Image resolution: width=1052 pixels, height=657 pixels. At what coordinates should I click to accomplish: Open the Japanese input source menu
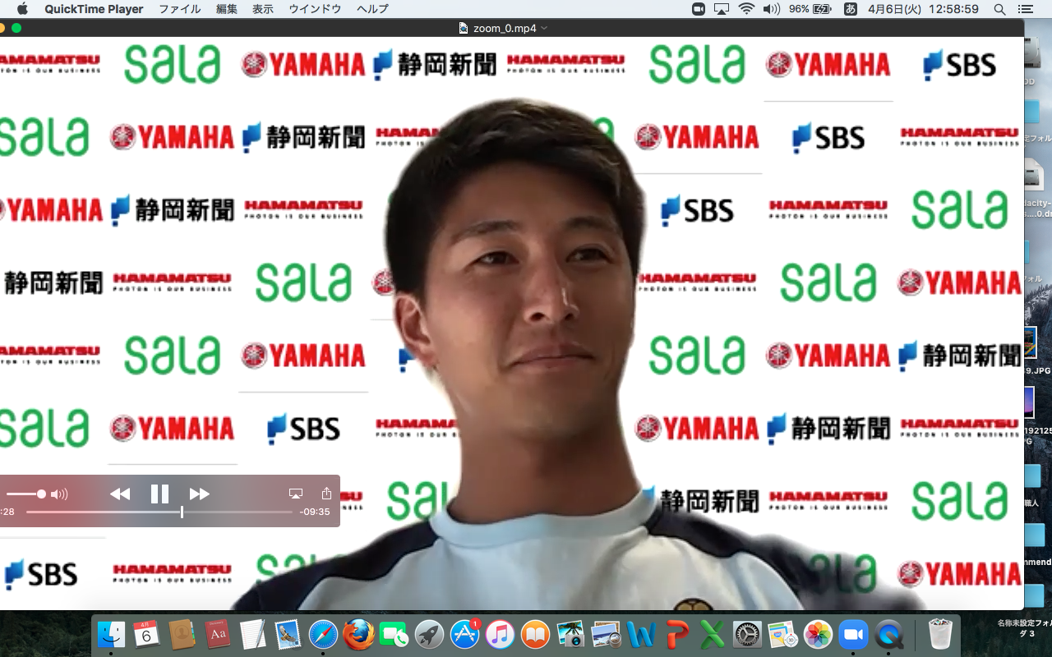pos(851,9)
